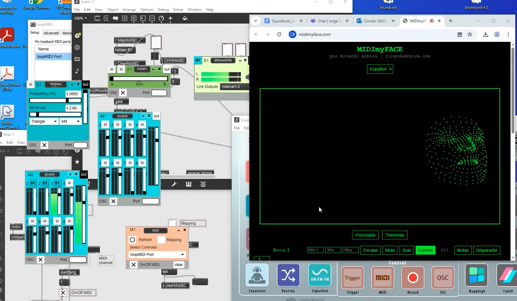Screen dimensions: 517x301
Task: Launch the SignalGen AM-FM-RM module
Action: (320, 276)
